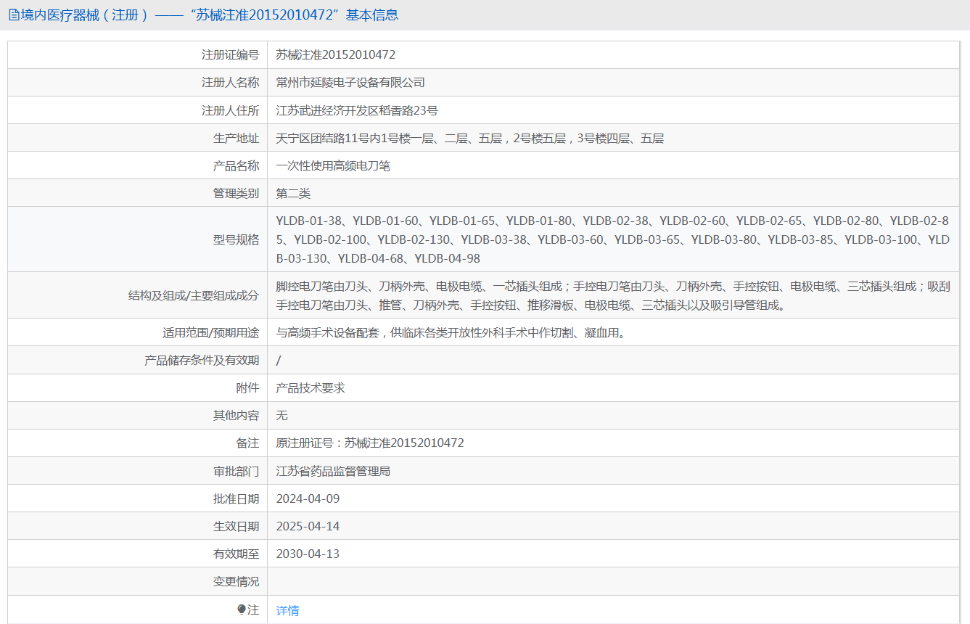
Task: Select the 产品技术要求 attachment text
Action: (311, 388)
